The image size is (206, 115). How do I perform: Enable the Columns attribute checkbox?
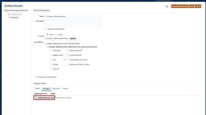pos(51,69)
